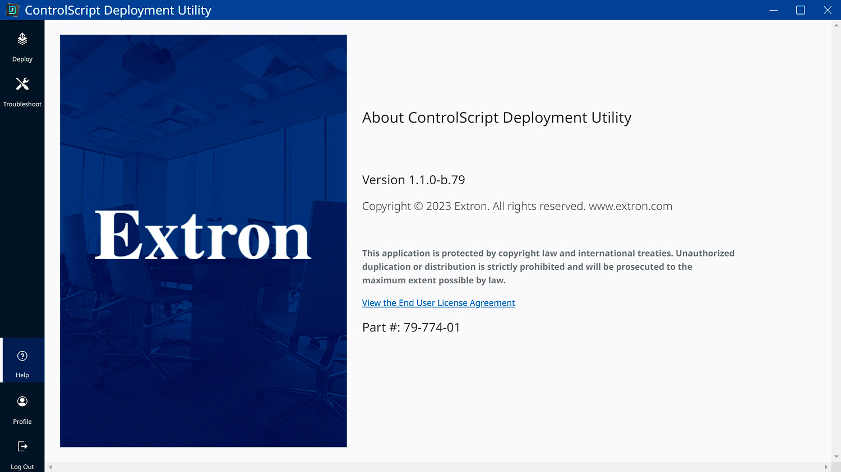Image resolution: width=841 pixels, height=472 pixels.
Task: Maximize the ControlScript Deployment Utility window
Action: click(801, 10)
